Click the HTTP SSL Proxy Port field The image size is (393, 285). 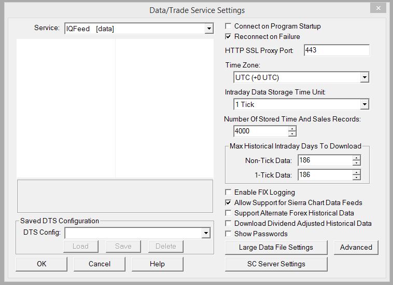click(336, 50)
